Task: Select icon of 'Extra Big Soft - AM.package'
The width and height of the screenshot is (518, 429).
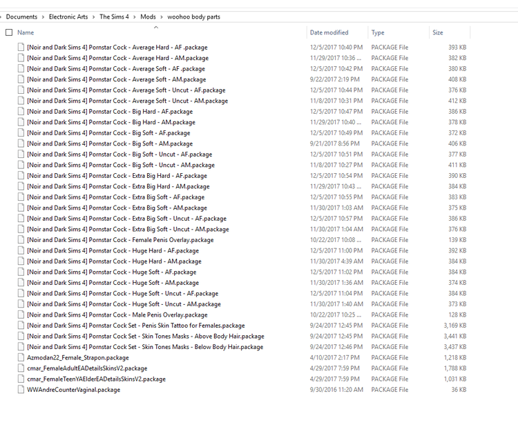Action: 21,208
